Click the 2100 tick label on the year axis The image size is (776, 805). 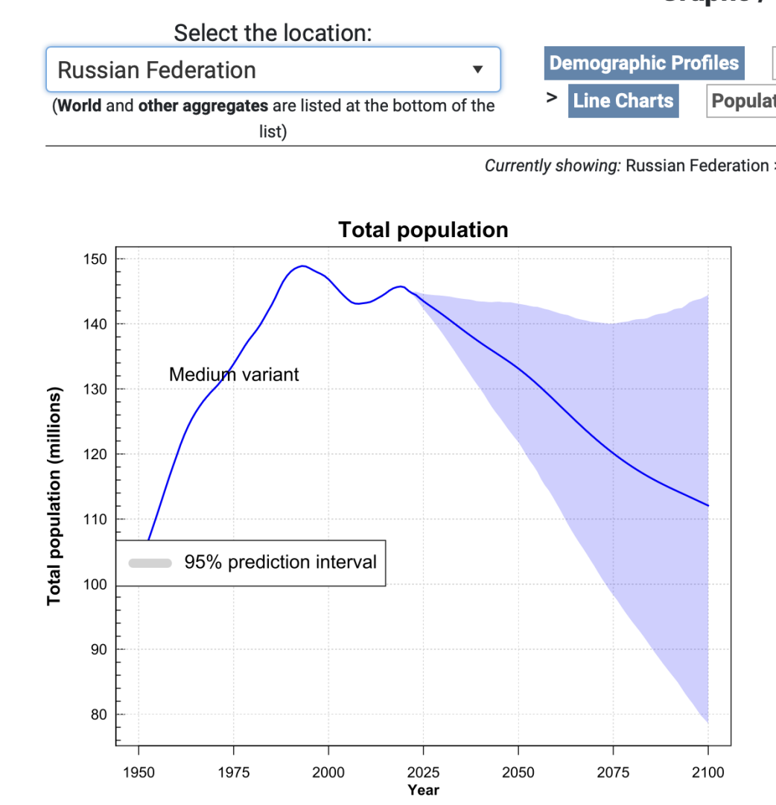pyautogui.click(x=707, y=772)
